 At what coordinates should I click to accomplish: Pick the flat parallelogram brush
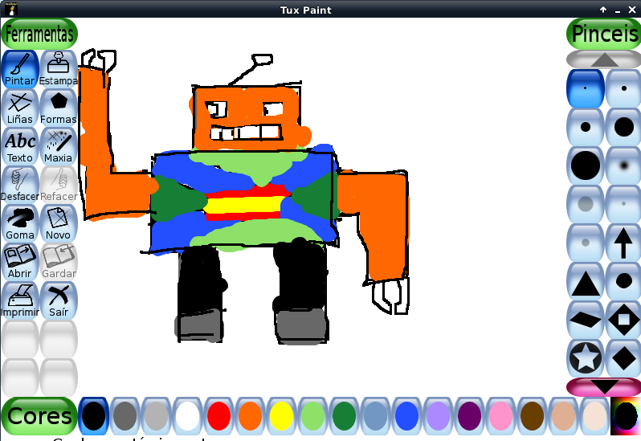point(585,320)
